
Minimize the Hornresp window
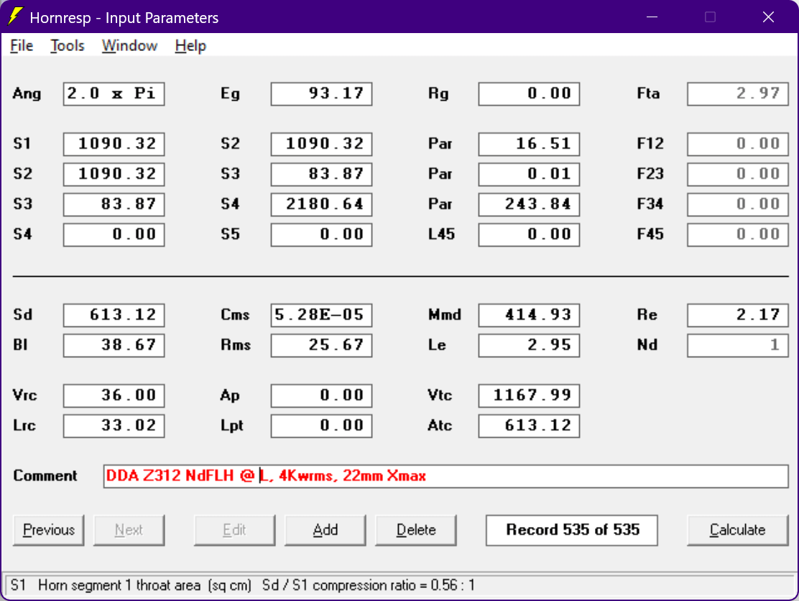click(x=652, y=17)
